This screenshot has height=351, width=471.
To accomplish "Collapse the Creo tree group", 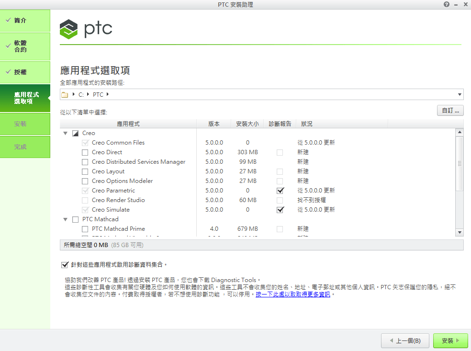I will tap(66, 133).
